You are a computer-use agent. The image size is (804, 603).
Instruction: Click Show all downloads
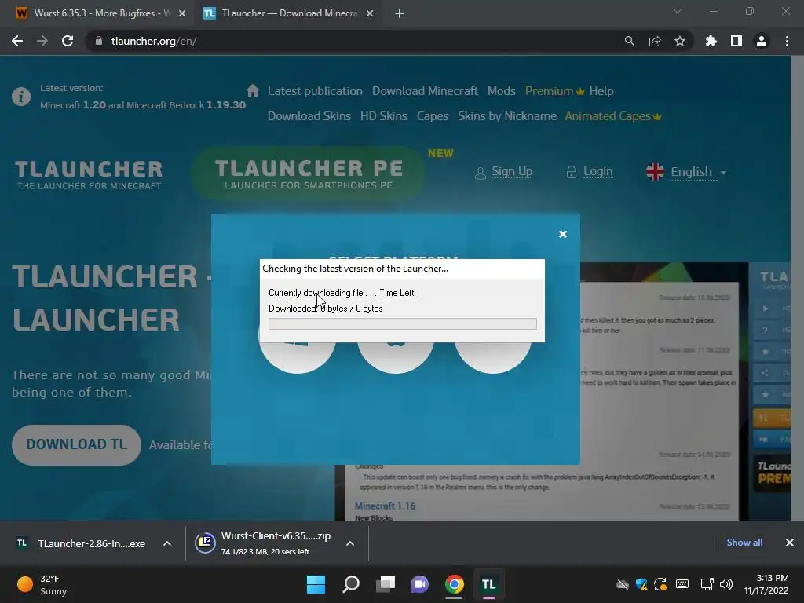tap(744, 543)
